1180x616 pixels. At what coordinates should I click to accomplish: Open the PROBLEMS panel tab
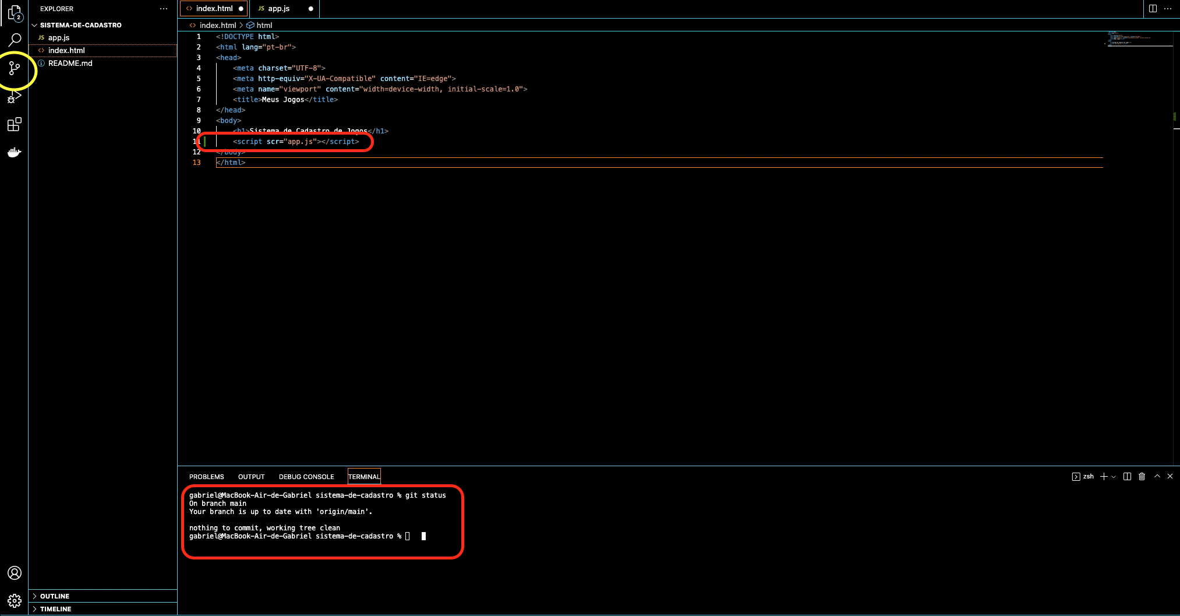click(206, 477)
